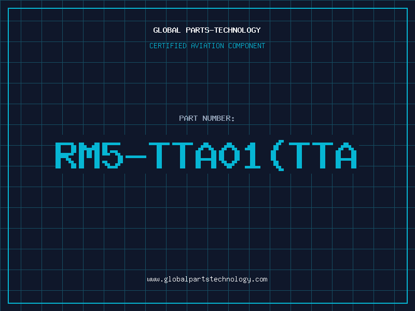The height and width of the screenshot is (311, 415).
Task: Click the word NUMBER: in the label
Action: [218, 118]
